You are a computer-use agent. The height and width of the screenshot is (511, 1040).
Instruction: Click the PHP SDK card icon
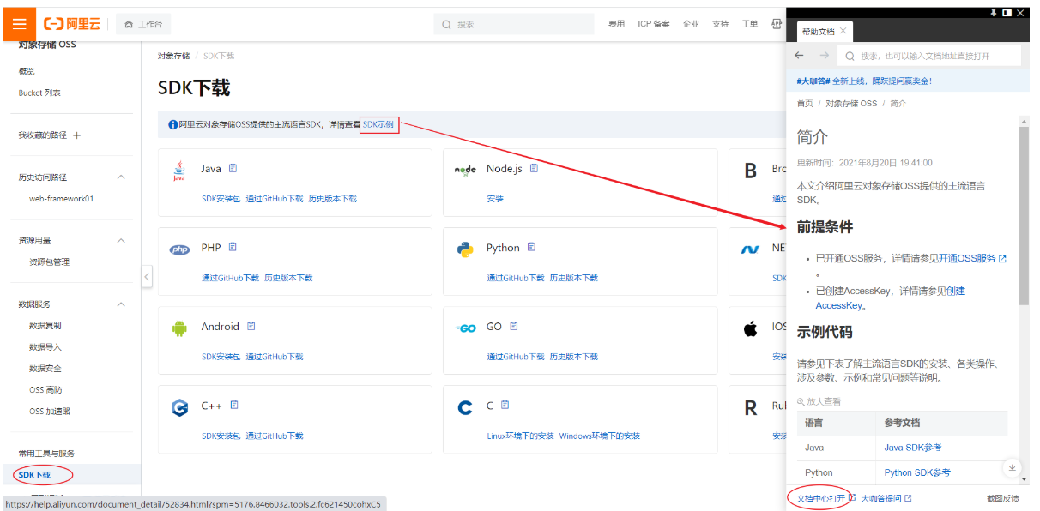pos(180,249)
